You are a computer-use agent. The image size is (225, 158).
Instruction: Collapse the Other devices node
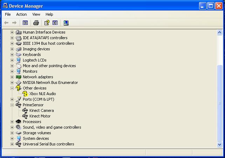pos(12,88)
